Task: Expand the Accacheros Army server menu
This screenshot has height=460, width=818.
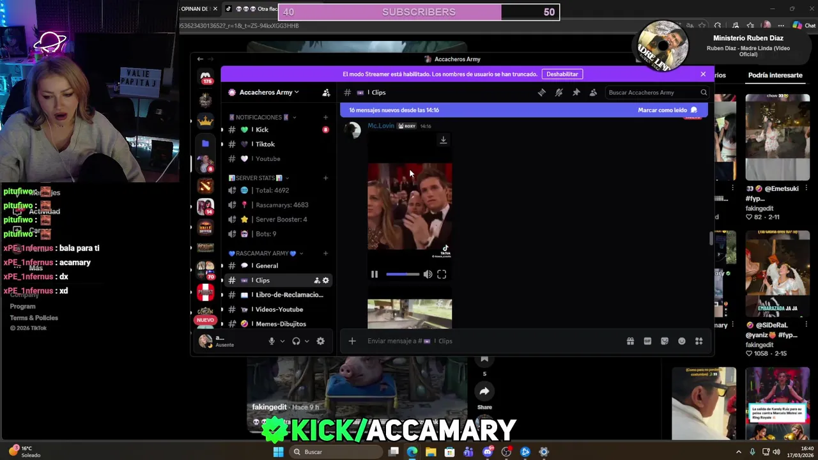Action: [x=269, y=93]
